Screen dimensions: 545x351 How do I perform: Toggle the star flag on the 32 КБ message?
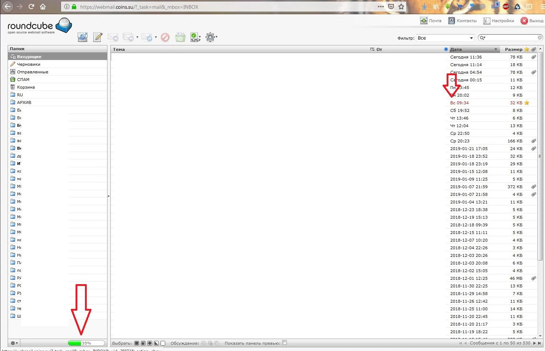tap(527, 103)
